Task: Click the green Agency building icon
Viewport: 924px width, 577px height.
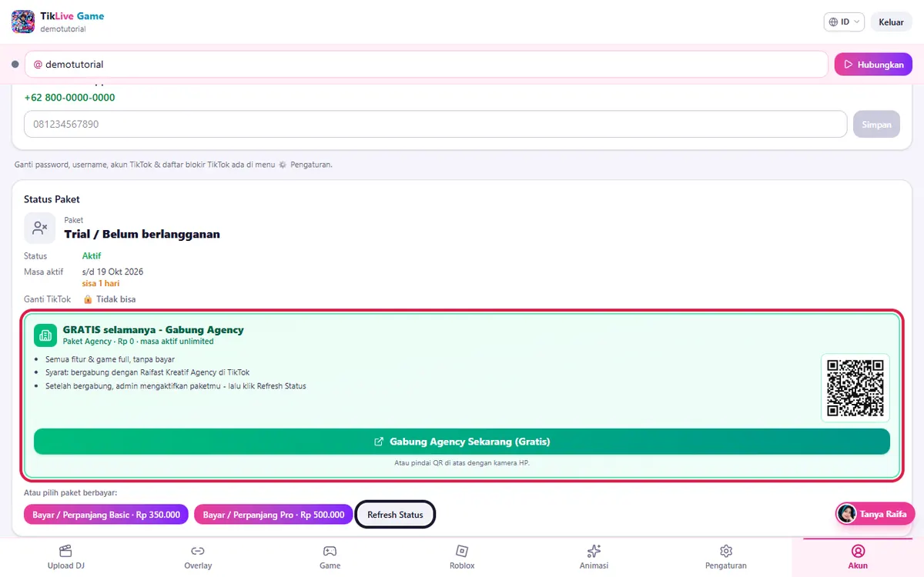Action: coord(45,335)
